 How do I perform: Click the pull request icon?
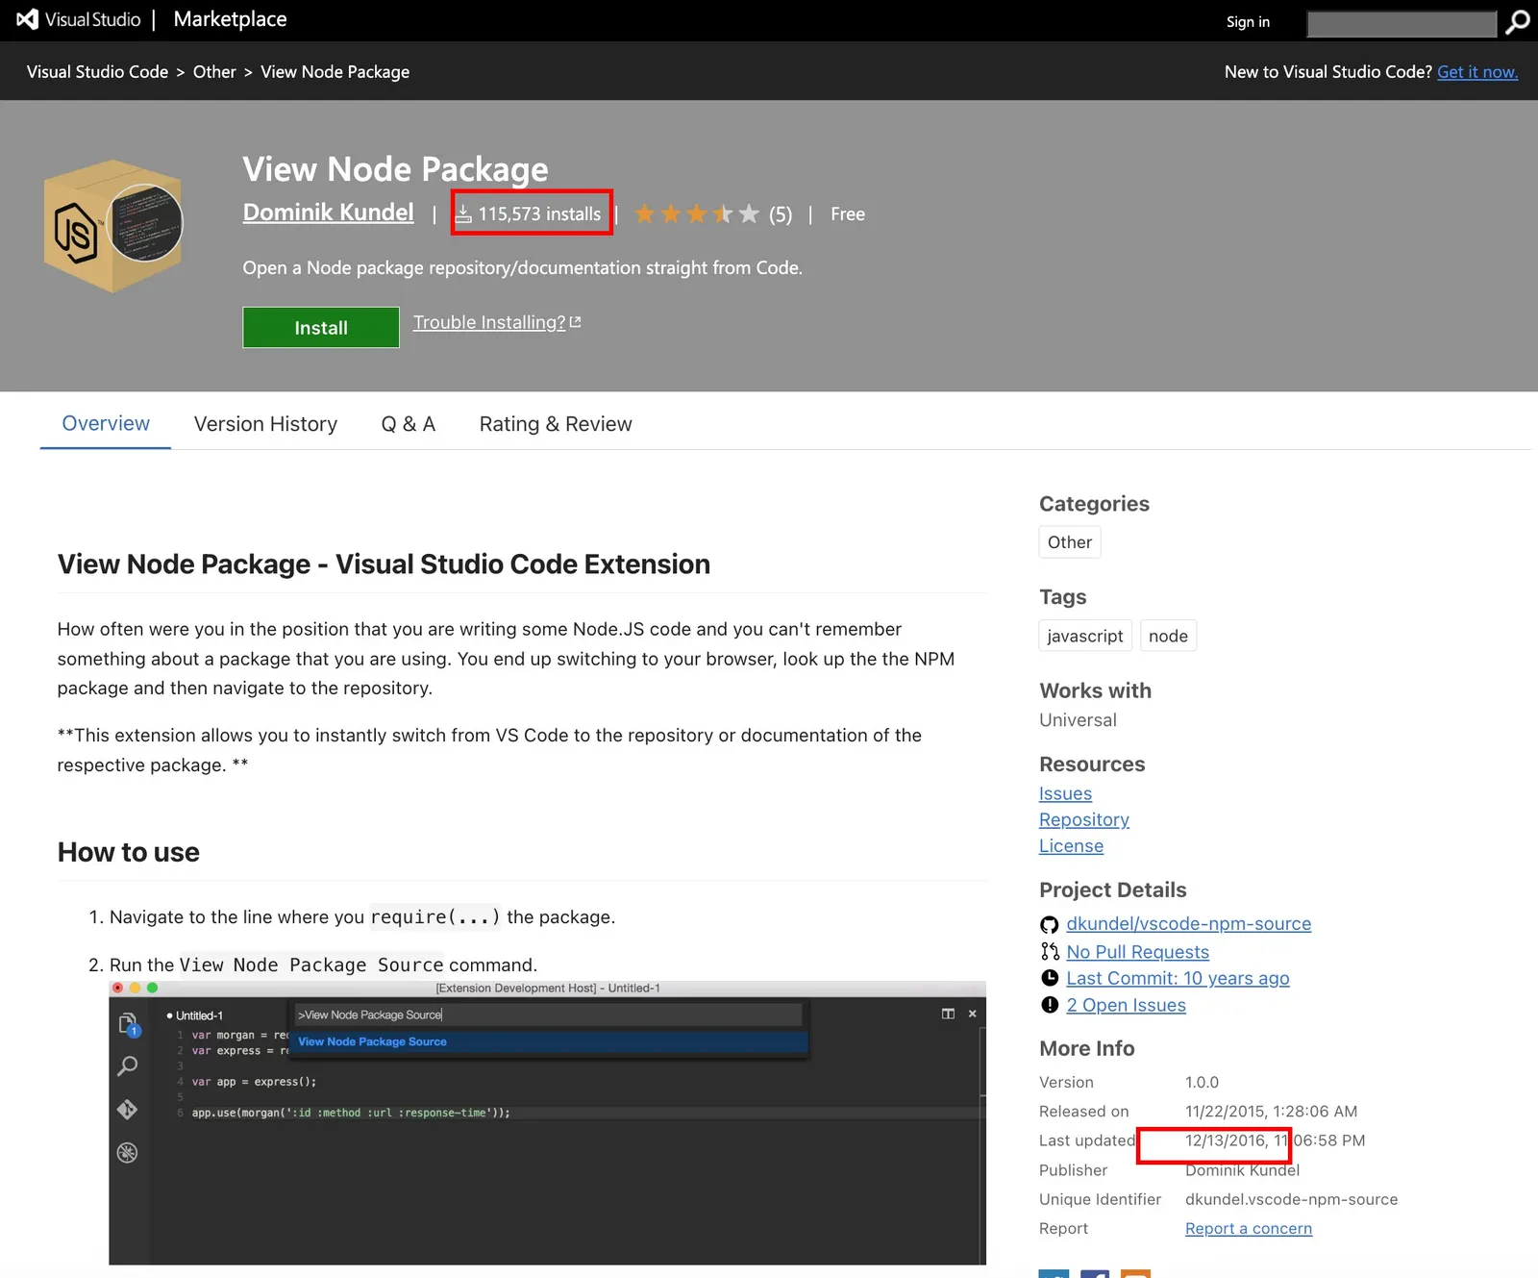coord(1049,952)
